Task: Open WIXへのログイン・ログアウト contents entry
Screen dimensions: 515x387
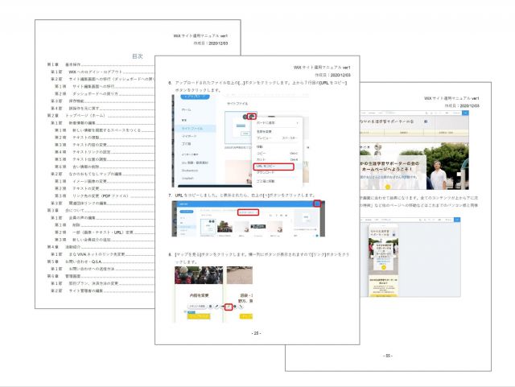Action: coord(102,72)
